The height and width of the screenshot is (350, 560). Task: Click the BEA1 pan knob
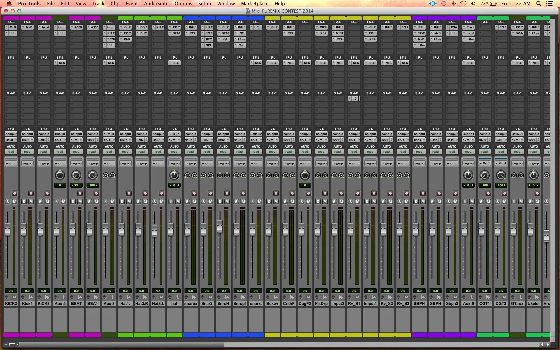[x=93, y=175]
